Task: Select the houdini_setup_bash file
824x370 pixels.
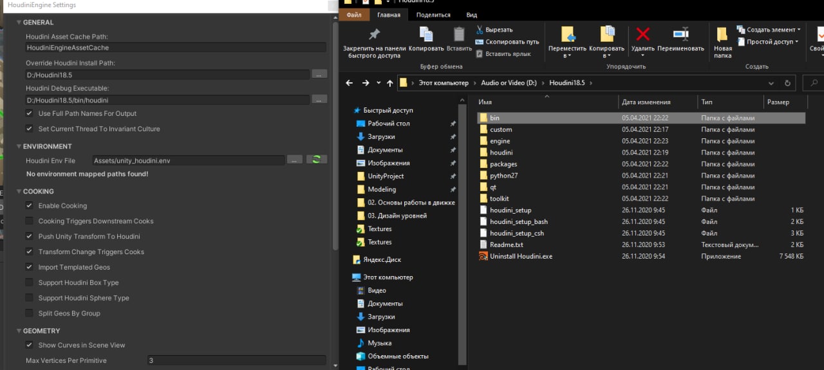Action: (519, 222)
